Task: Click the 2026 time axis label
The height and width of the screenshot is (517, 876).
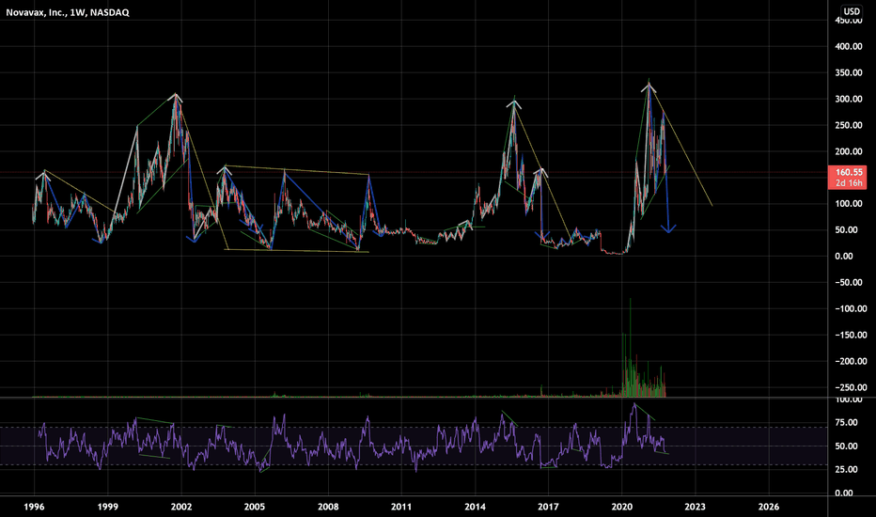Action: point(768,507)
